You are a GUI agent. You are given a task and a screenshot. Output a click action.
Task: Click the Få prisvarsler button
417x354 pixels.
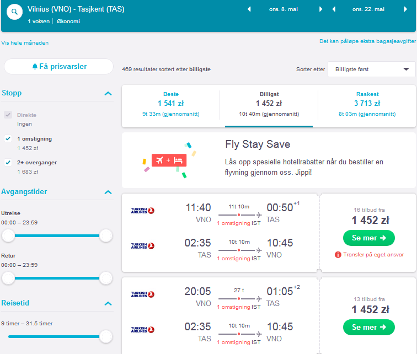tap(59, 66)
